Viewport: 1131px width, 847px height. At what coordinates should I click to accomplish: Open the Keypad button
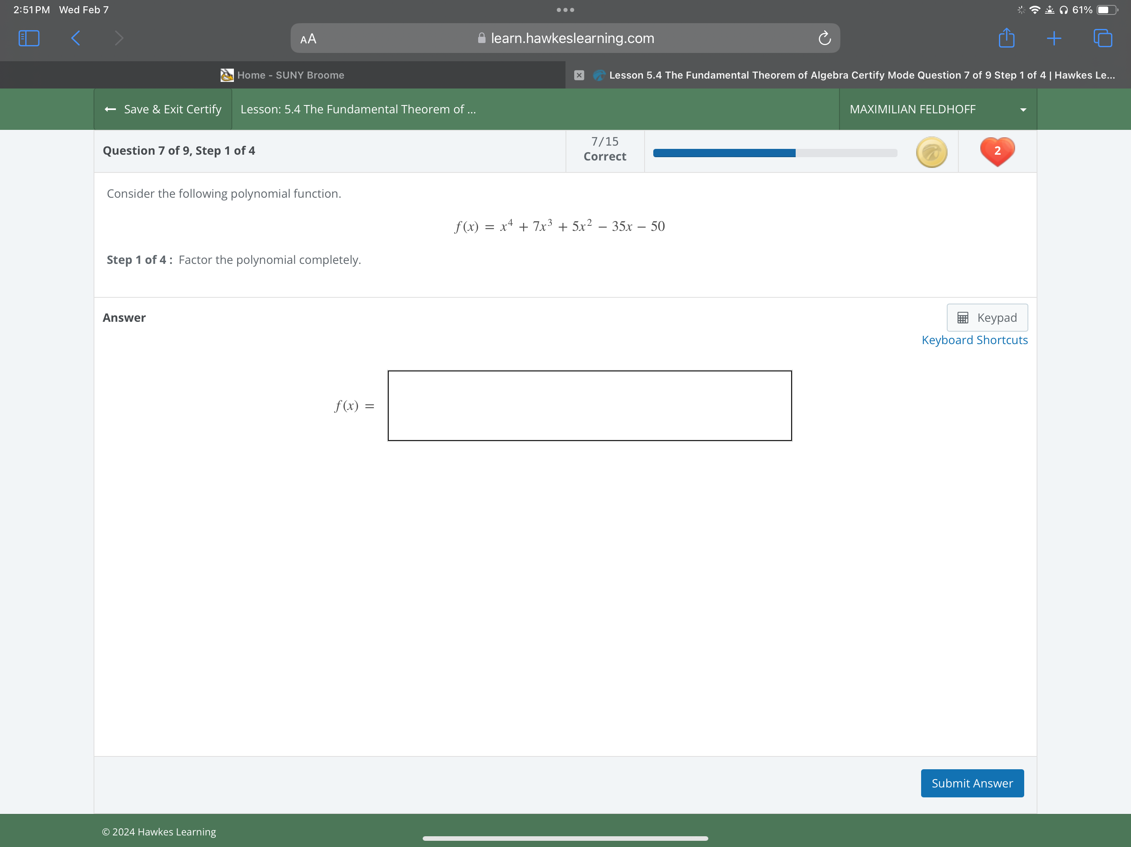[x=987, y=318]
